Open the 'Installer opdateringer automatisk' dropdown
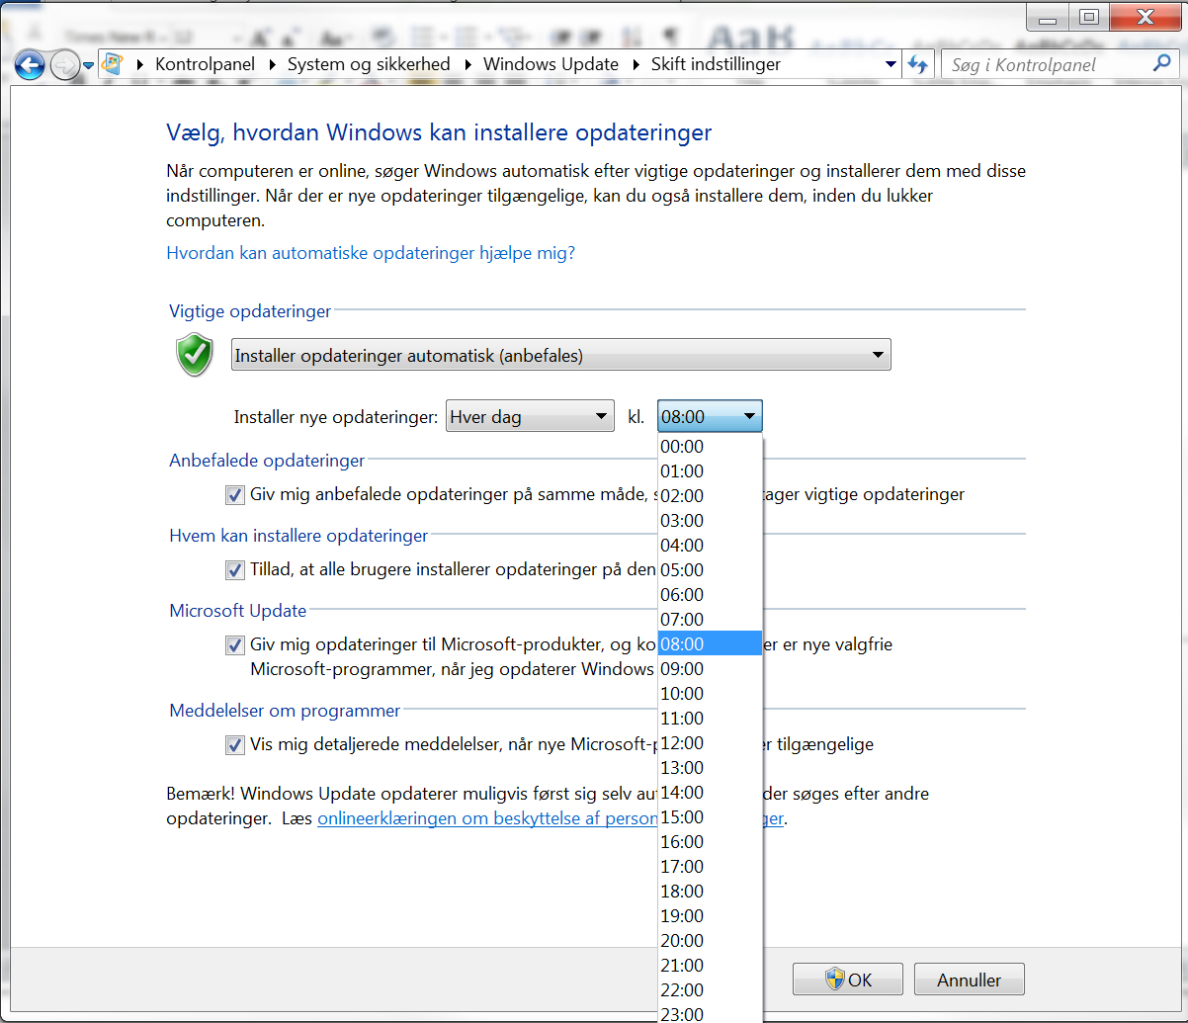Screen dimensions: 1188x1023 pos(560,356)
